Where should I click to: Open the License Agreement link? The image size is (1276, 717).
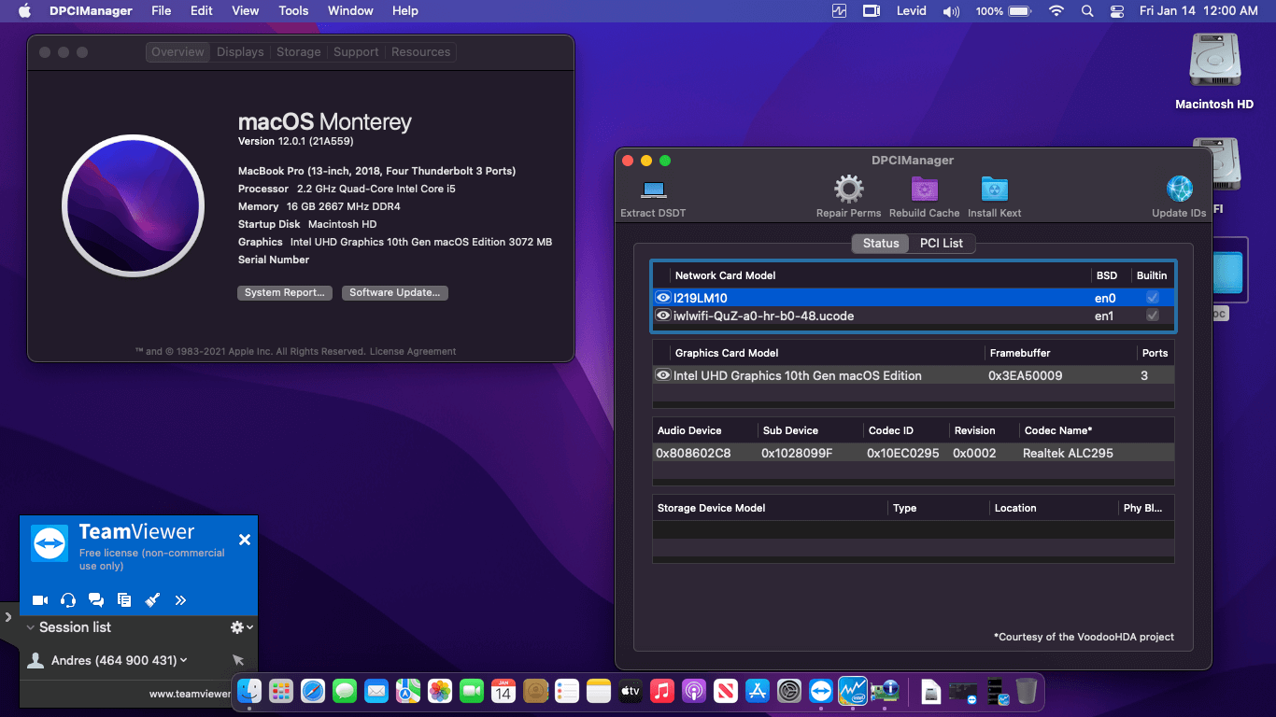[413, 352]
